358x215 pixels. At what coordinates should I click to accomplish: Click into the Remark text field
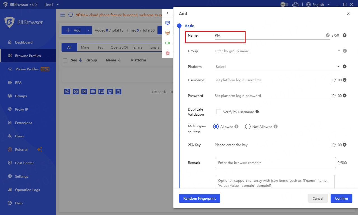(275, 163)
